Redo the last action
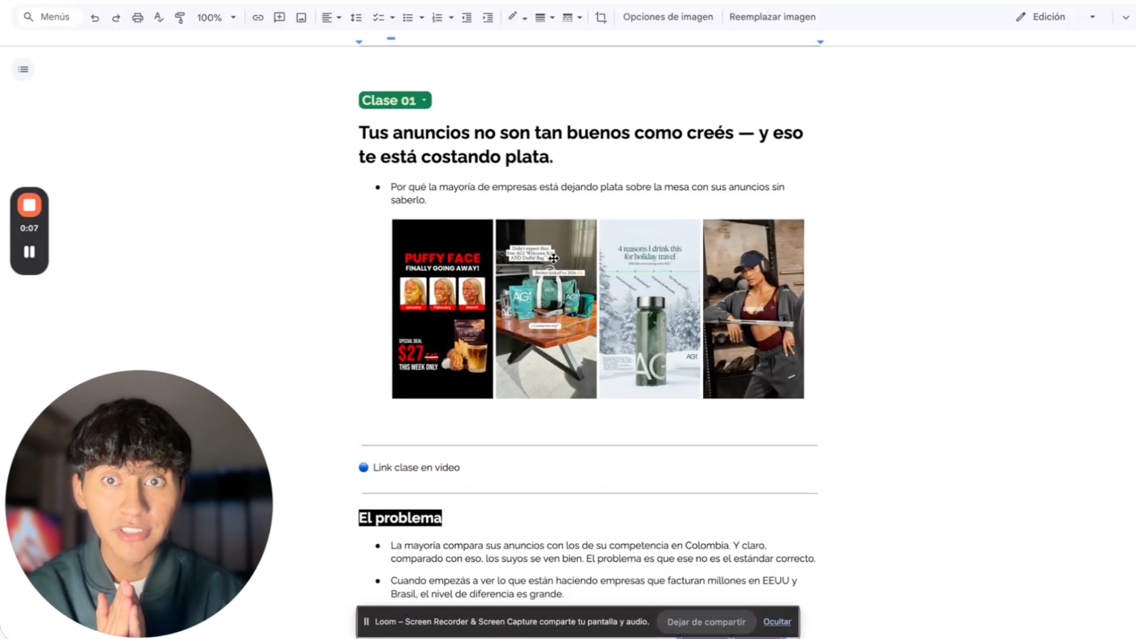 tap(116, 18)
